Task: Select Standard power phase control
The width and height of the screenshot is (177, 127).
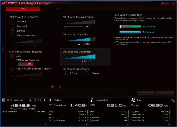Action: [x=13, y=21]
